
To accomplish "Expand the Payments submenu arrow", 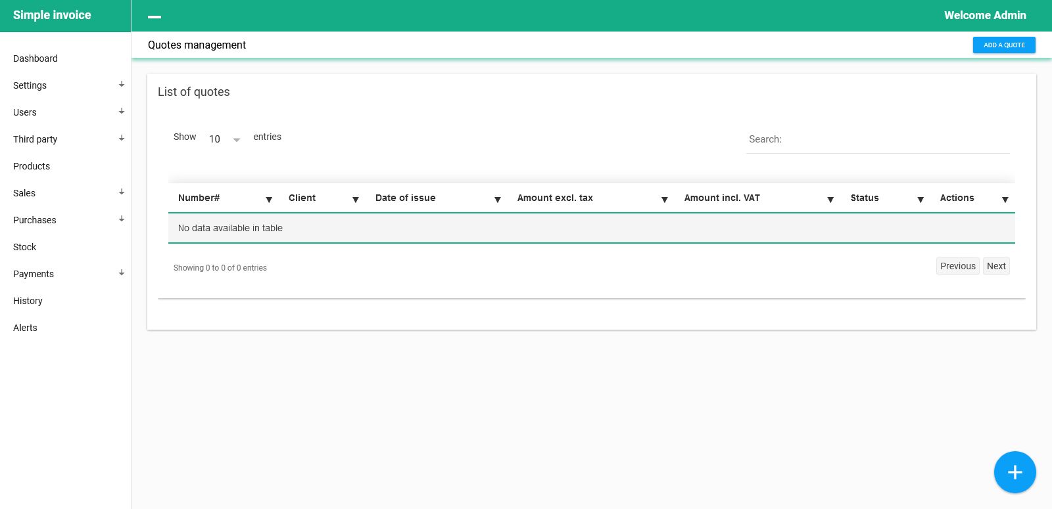I will click(122, 273).
